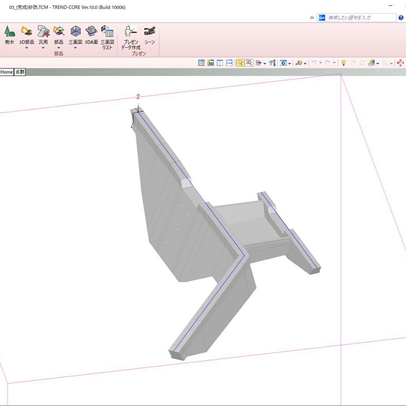Switch to the horizontal split view layout
This screenshot has width=406, height=406.
[x=229, y=63]
